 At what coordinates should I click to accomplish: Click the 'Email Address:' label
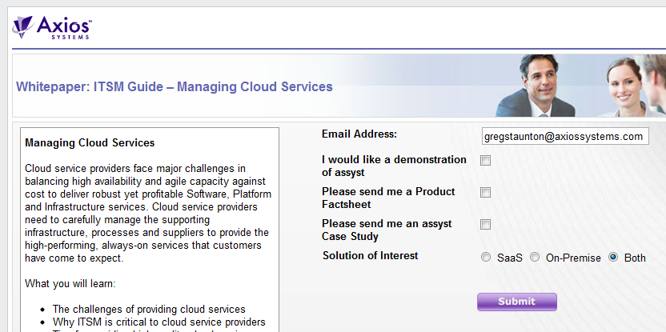pyautogui.click(x=359, y=134)
